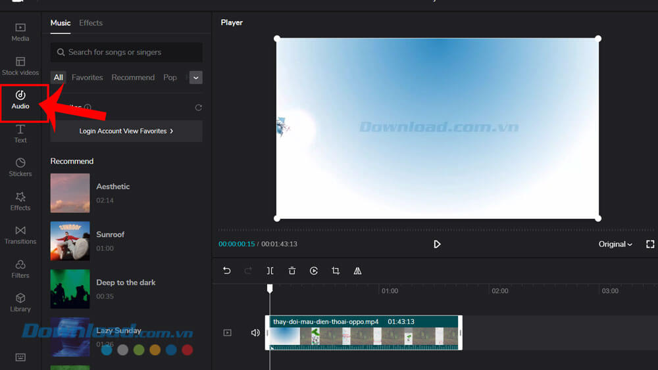Select the Audio sidebar icon
Image resolution: width=658 pixels, height=370 pixels.
20,100
